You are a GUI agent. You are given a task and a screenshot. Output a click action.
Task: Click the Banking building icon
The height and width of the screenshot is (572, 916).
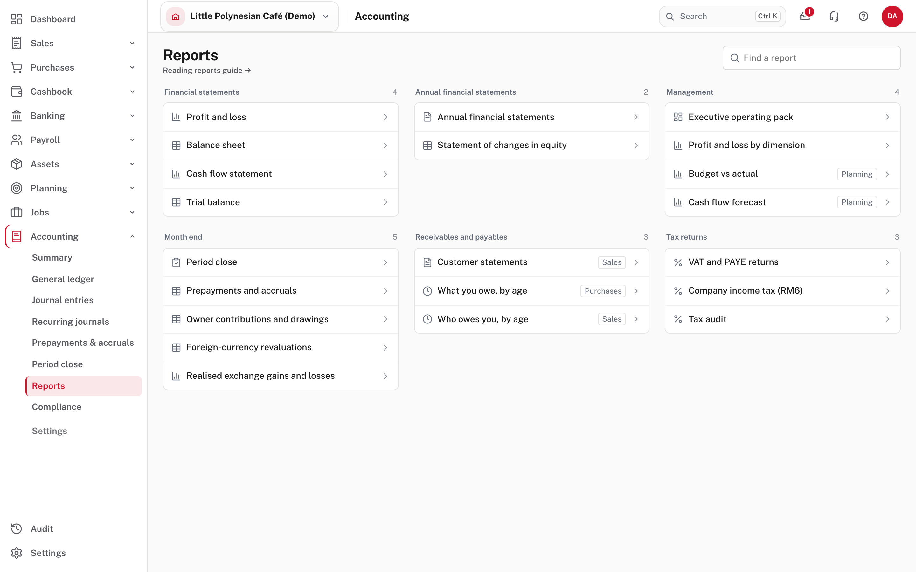(16, 116)
